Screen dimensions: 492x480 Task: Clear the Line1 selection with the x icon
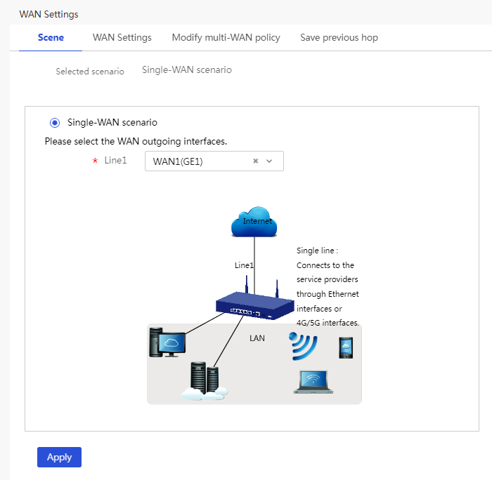(x=255, y=161)
